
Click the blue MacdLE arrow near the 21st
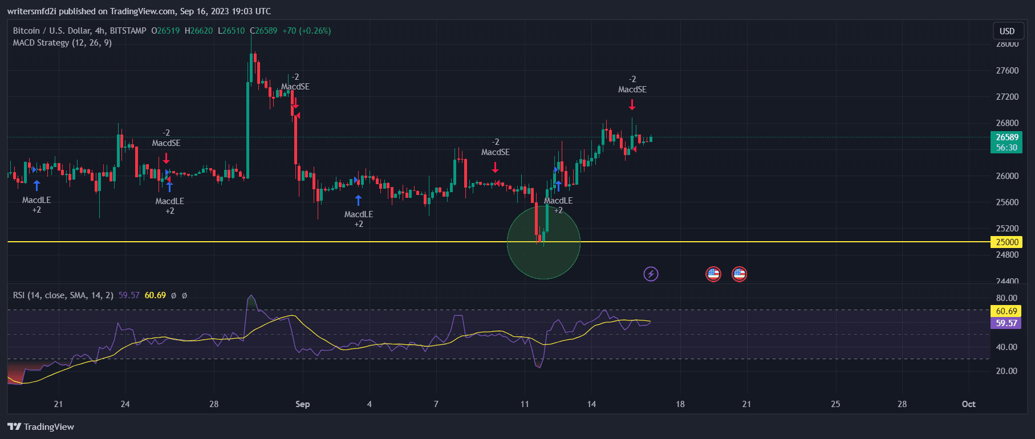pos(36,185)
